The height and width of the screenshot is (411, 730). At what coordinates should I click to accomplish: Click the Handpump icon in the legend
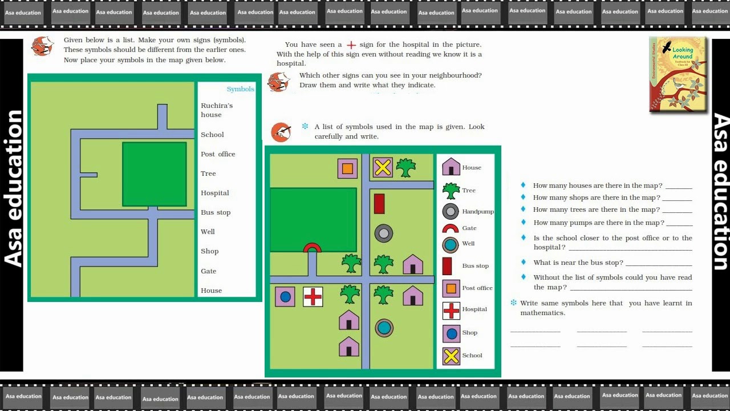coord(451,211)
